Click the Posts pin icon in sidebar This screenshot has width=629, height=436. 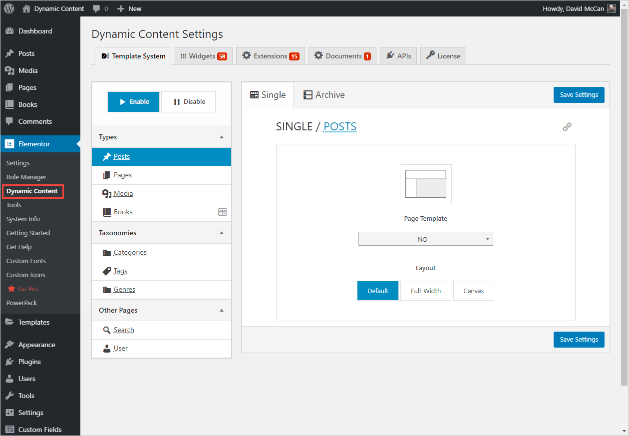9,53
